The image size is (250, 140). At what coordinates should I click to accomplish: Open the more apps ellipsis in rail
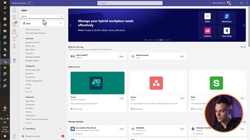[x=14, y=54]
